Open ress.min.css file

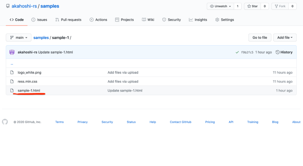27,82
